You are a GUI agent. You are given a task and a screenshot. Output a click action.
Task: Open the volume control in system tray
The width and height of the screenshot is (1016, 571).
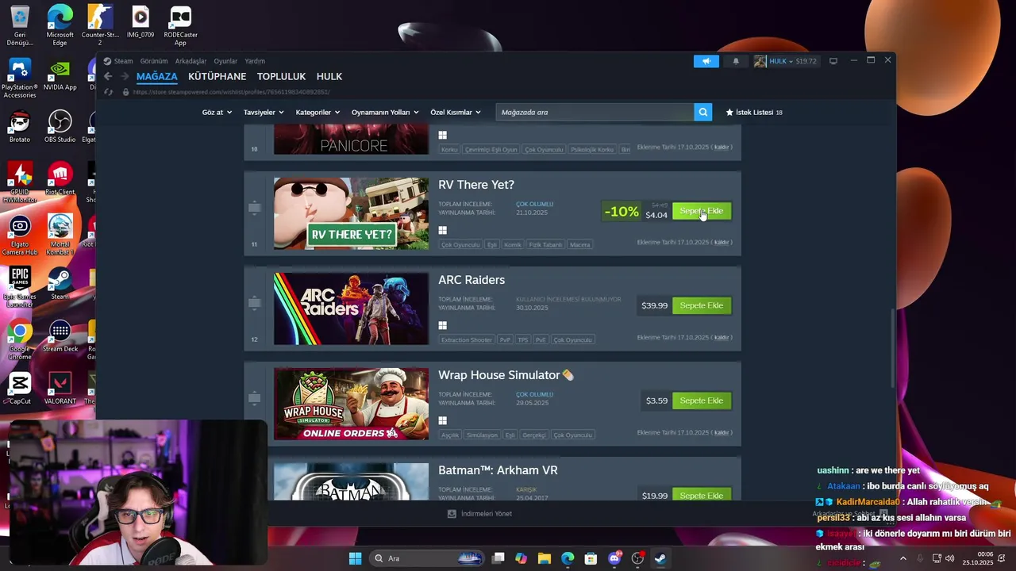tap(950, 558)
